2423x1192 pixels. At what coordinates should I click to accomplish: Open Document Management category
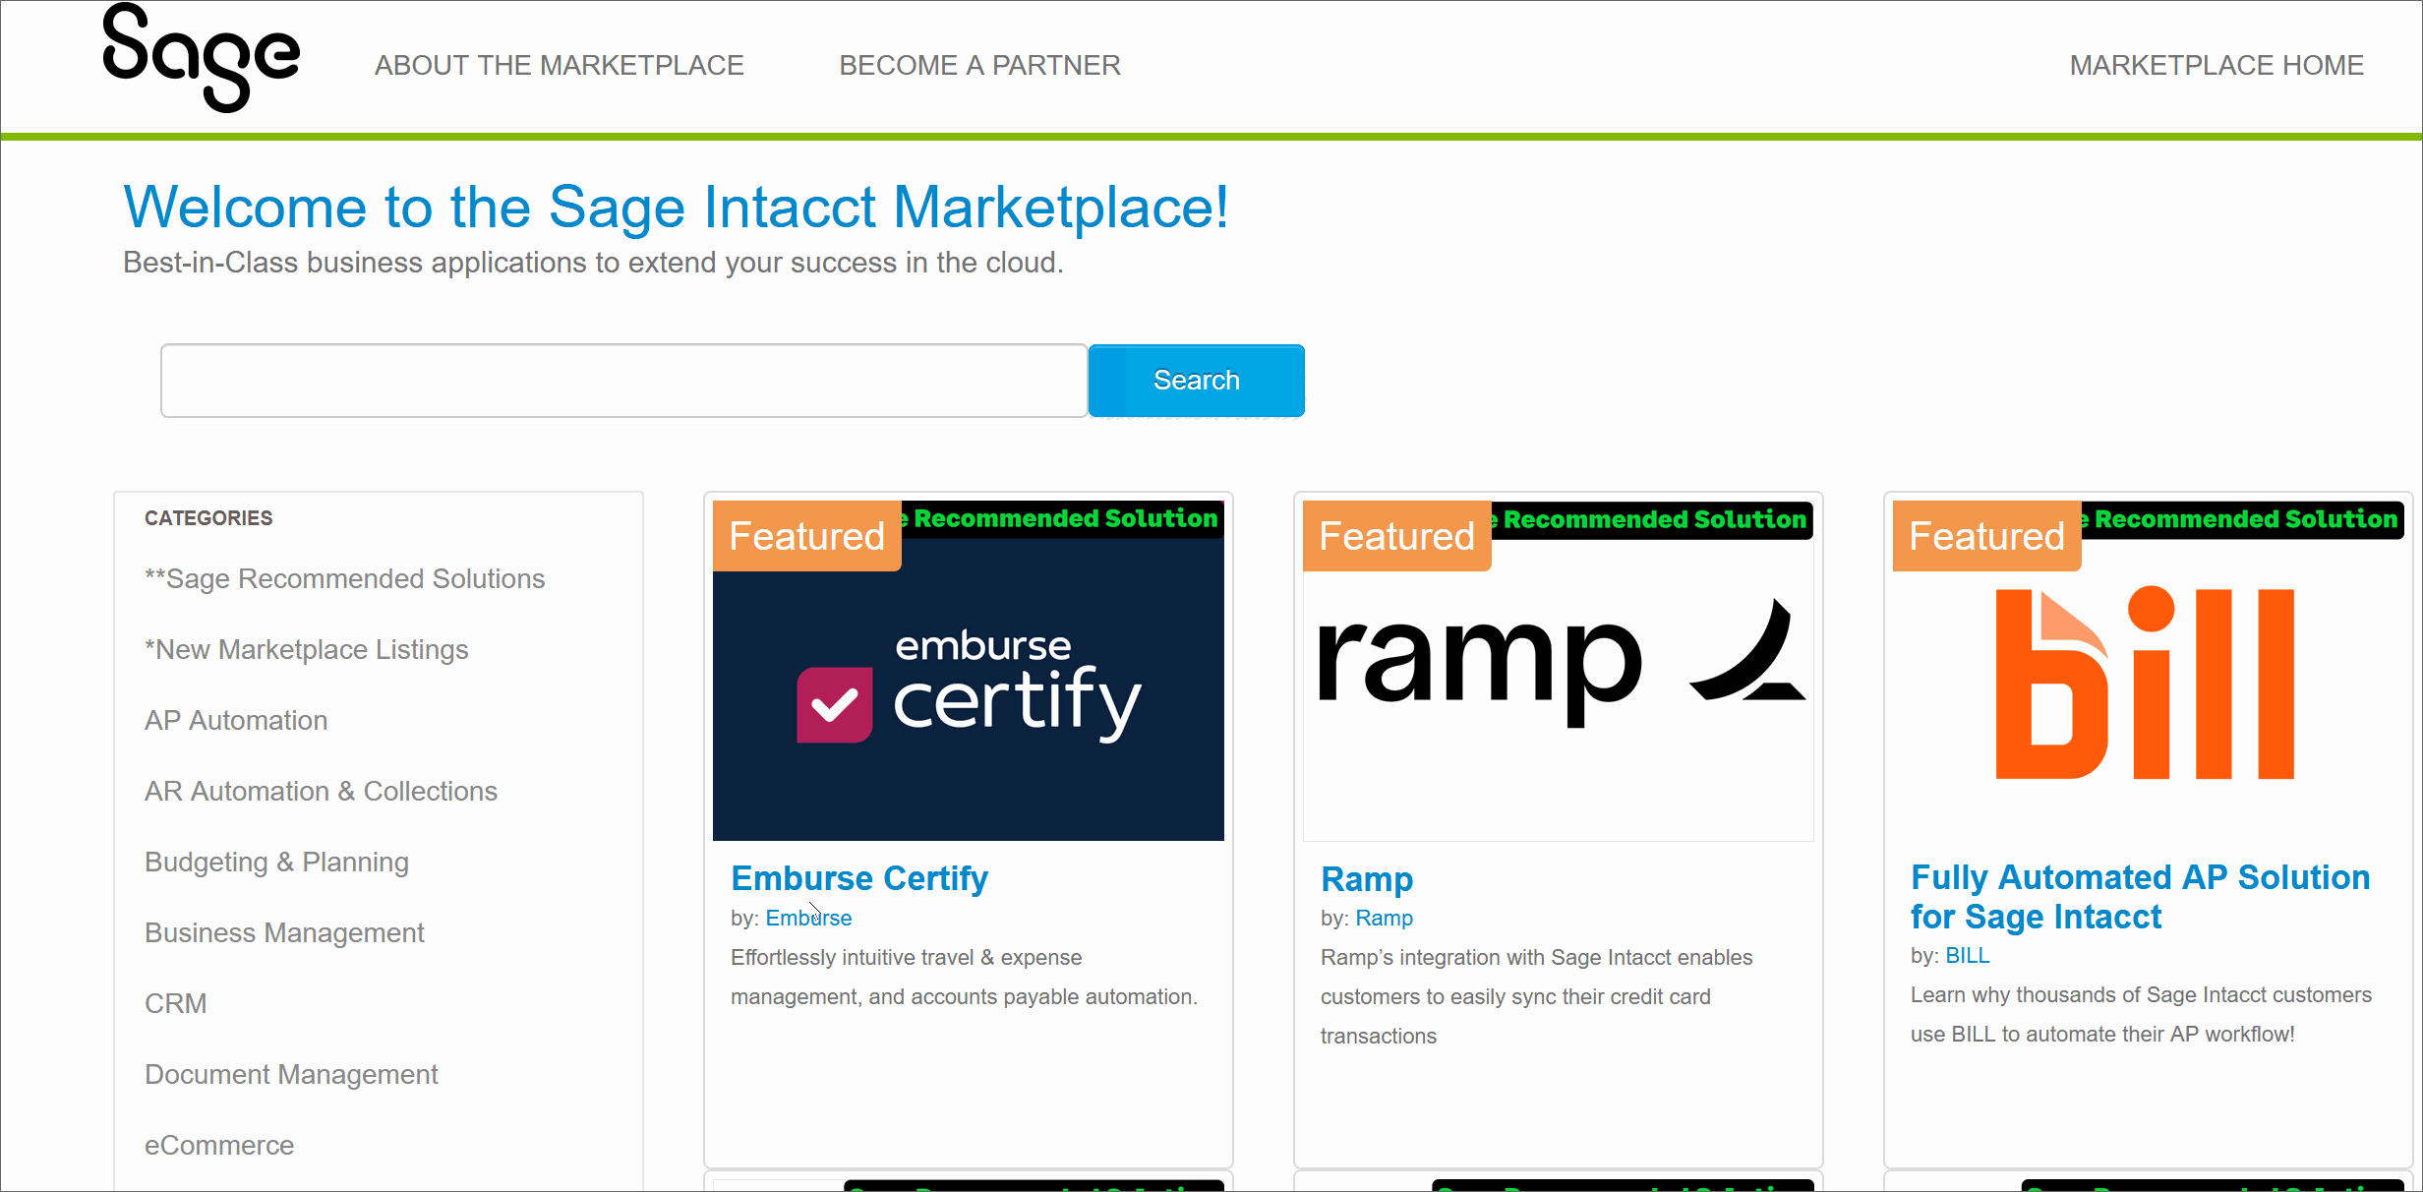click(x=291, y=1074)
